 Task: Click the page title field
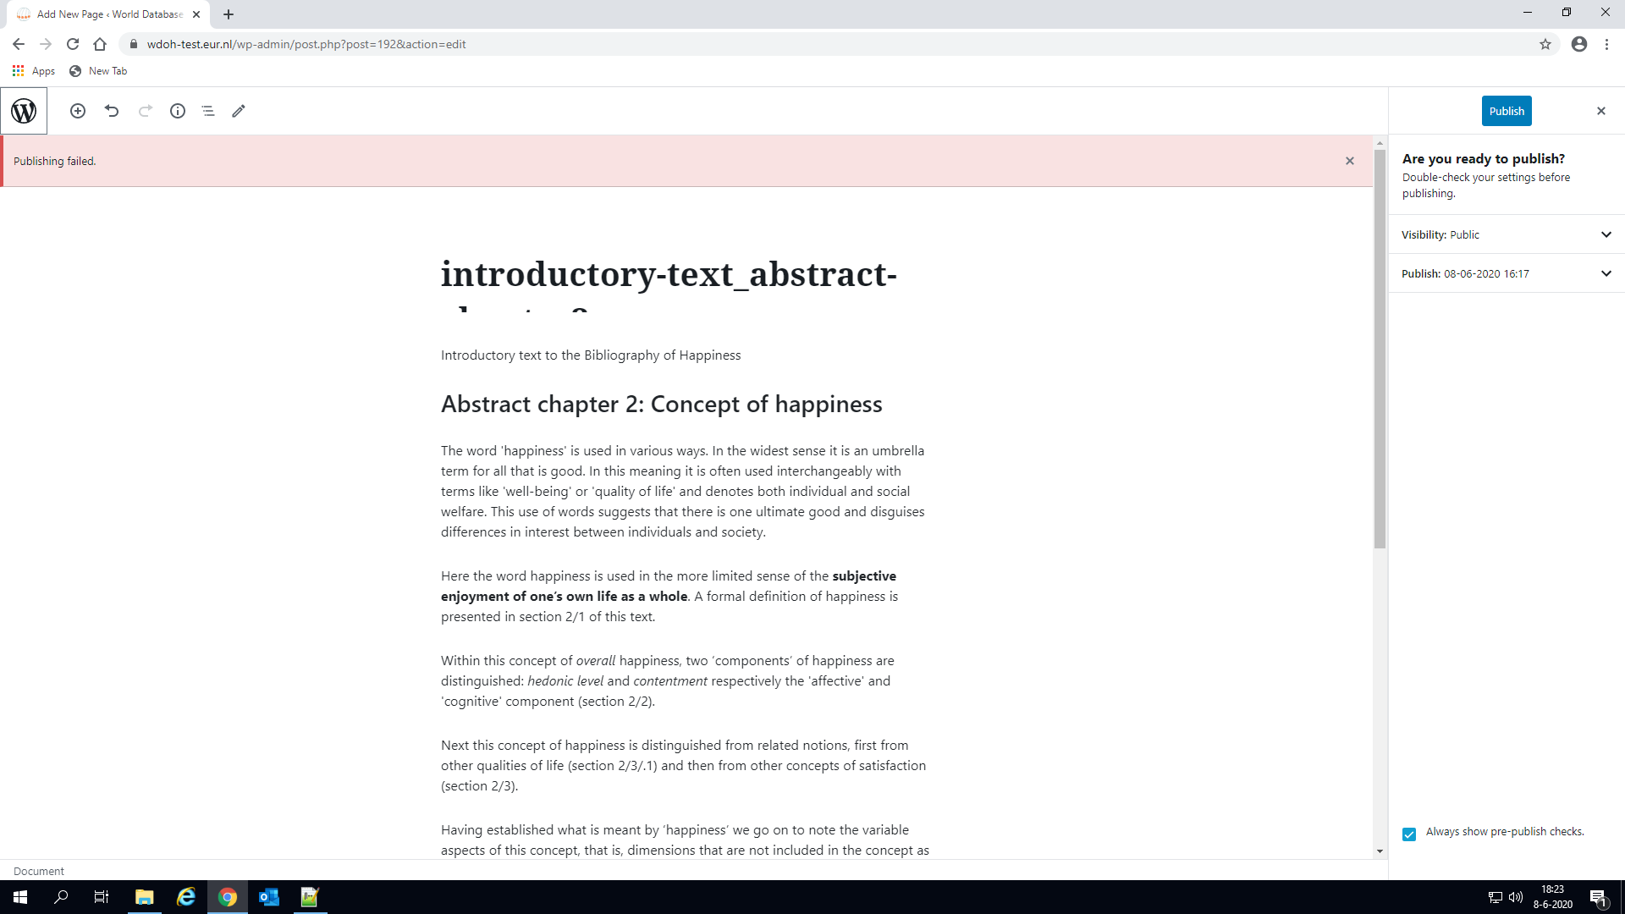[x=669, y=275]
